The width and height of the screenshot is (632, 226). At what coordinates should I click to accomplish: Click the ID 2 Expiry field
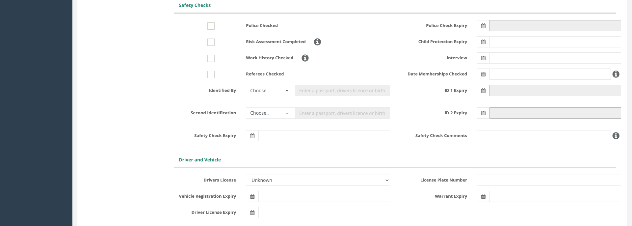click(x=555, y=113)
